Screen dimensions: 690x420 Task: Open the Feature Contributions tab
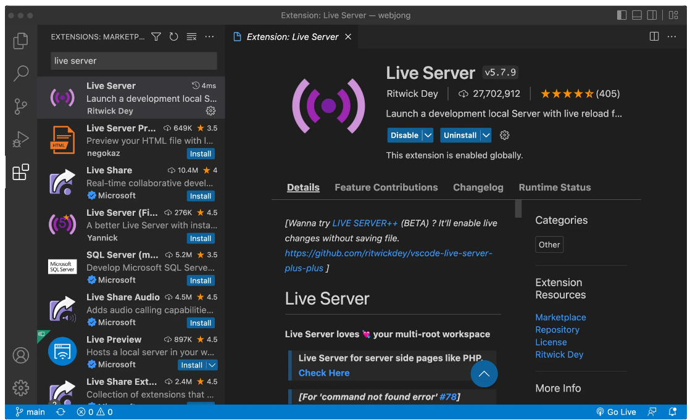point(386,187)
